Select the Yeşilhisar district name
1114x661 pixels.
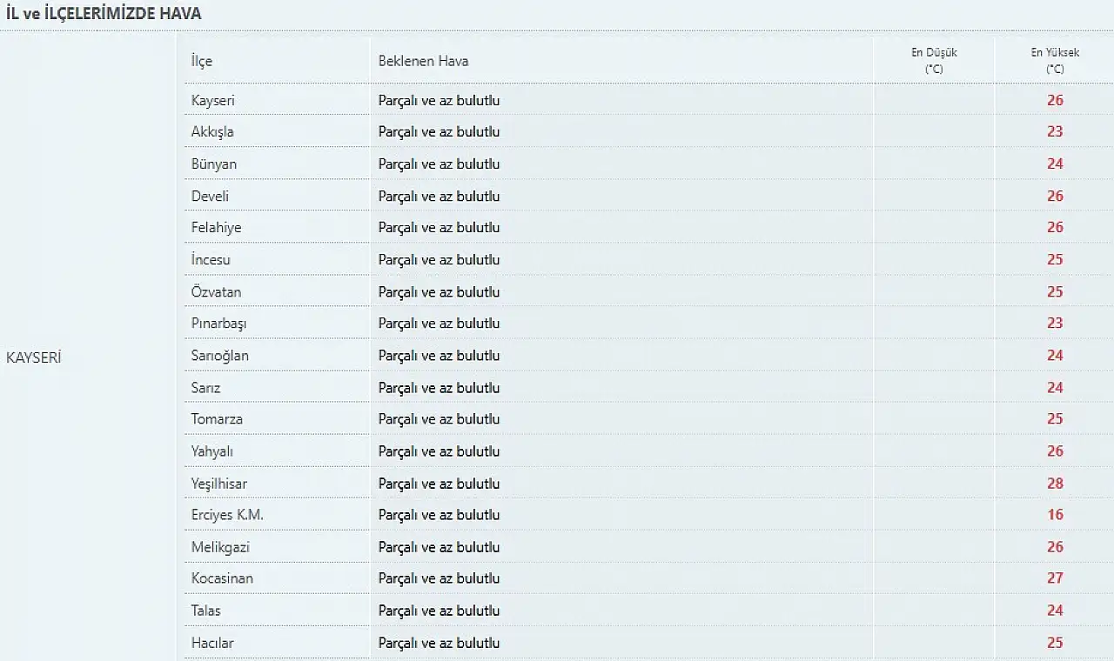click(219, 484)
